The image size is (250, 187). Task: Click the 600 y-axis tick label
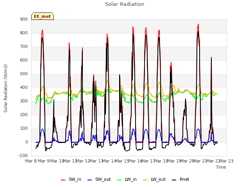pos(24,60)
